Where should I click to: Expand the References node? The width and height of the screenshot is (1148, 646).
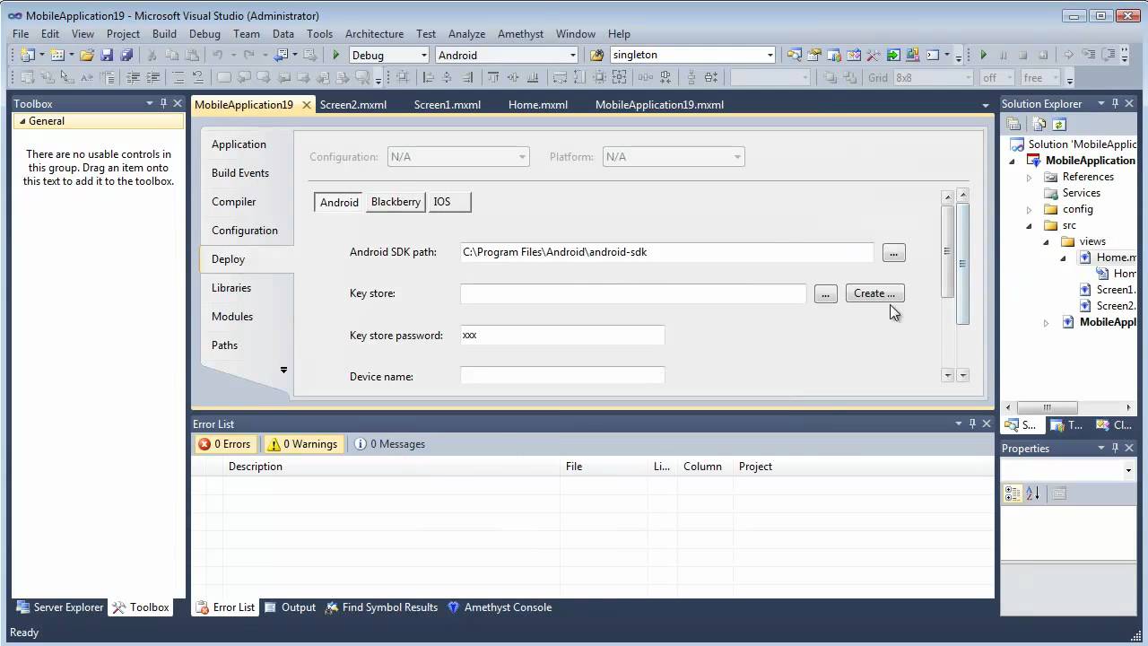[1030, 178]
